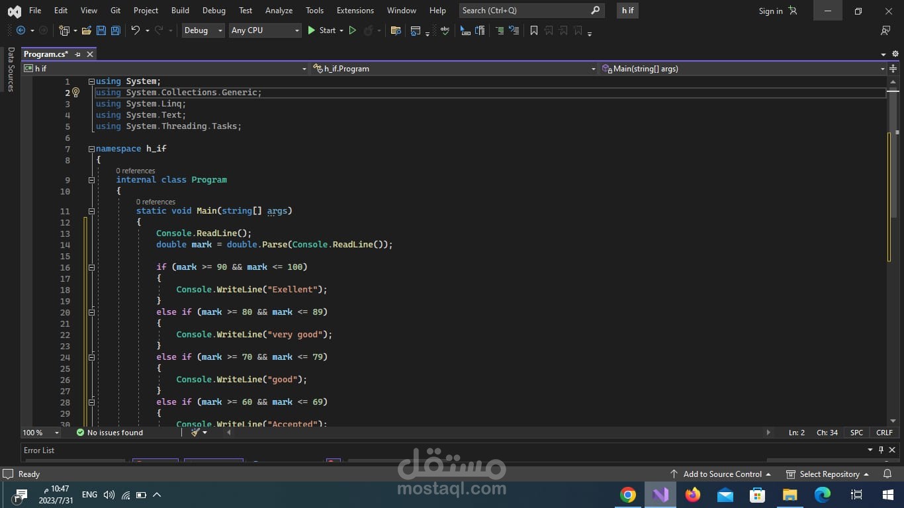
Task: Open the Main(string[] args) member dropdown
Action: (x=741, y=68)
